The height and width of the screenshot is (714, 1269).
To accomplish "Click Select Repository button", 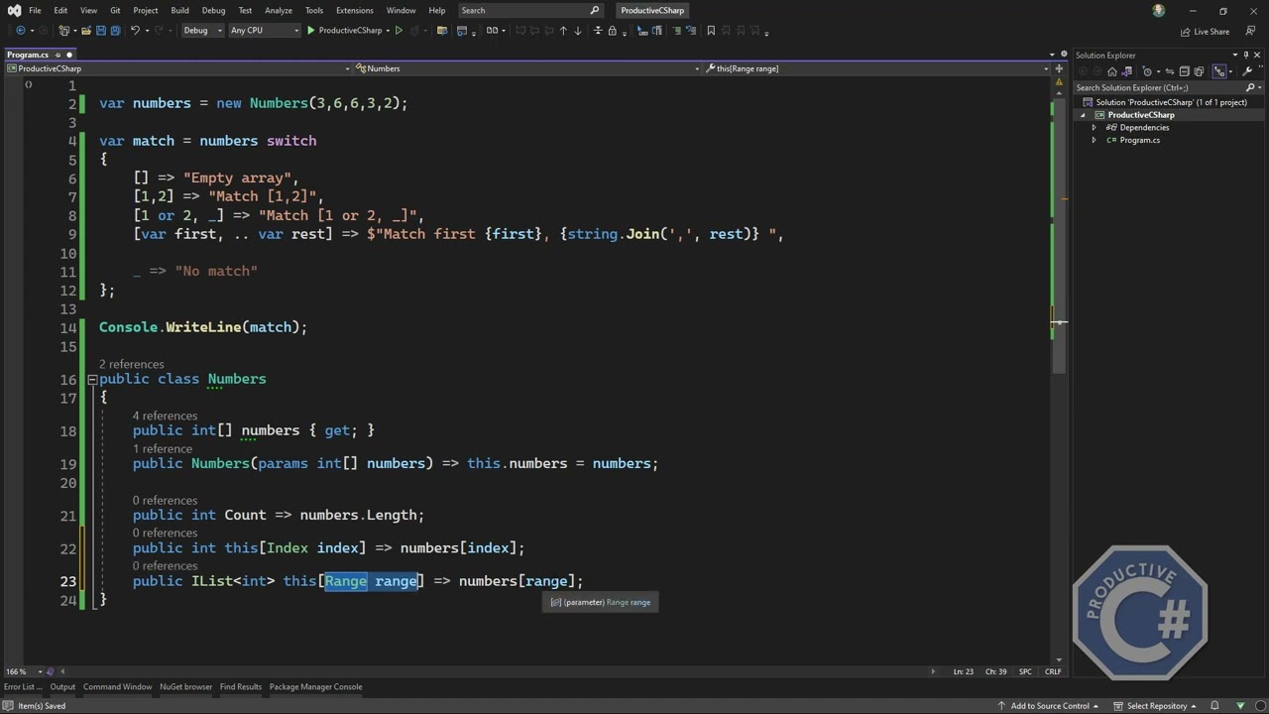I will (x=1156, y=706).
